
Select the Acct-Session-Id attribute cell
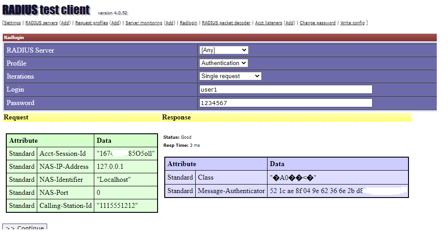point(66,154)
